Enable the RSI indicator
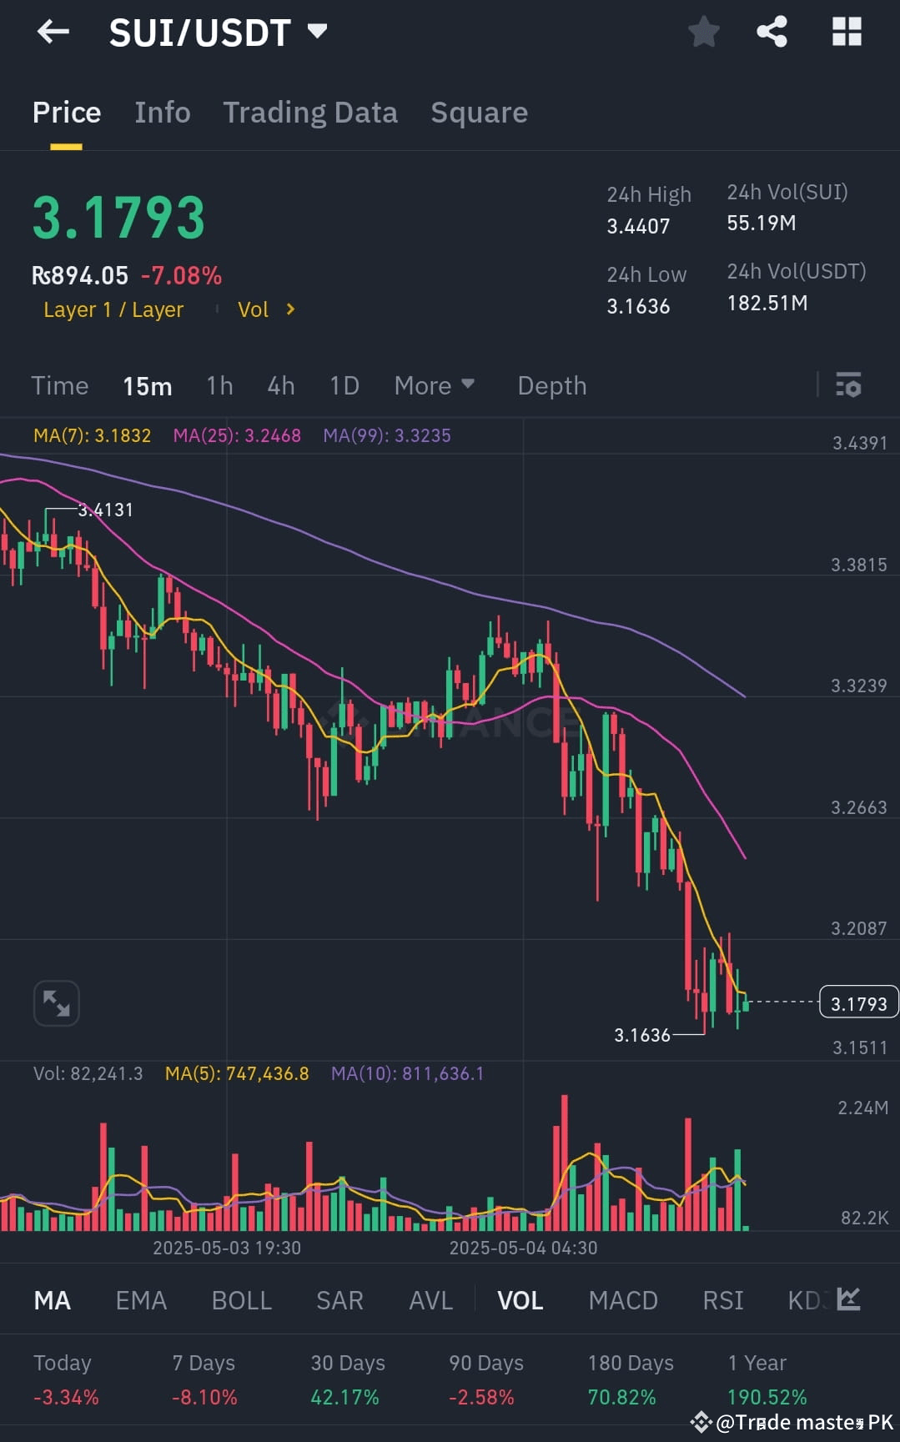 tap(722, 1300)
